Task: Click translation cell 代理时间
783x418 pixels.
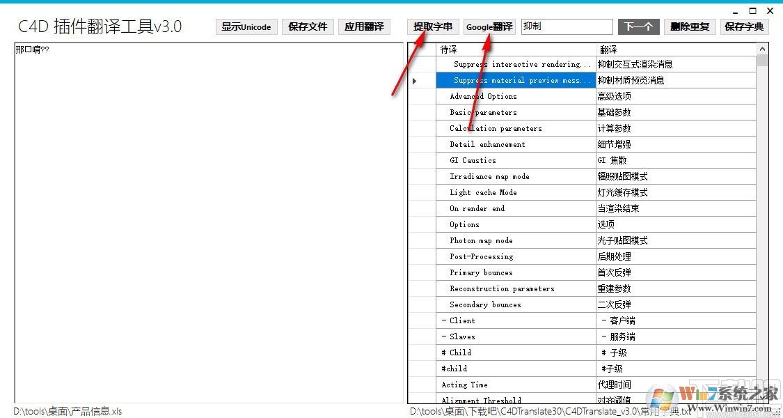Action: coord(676,385)
